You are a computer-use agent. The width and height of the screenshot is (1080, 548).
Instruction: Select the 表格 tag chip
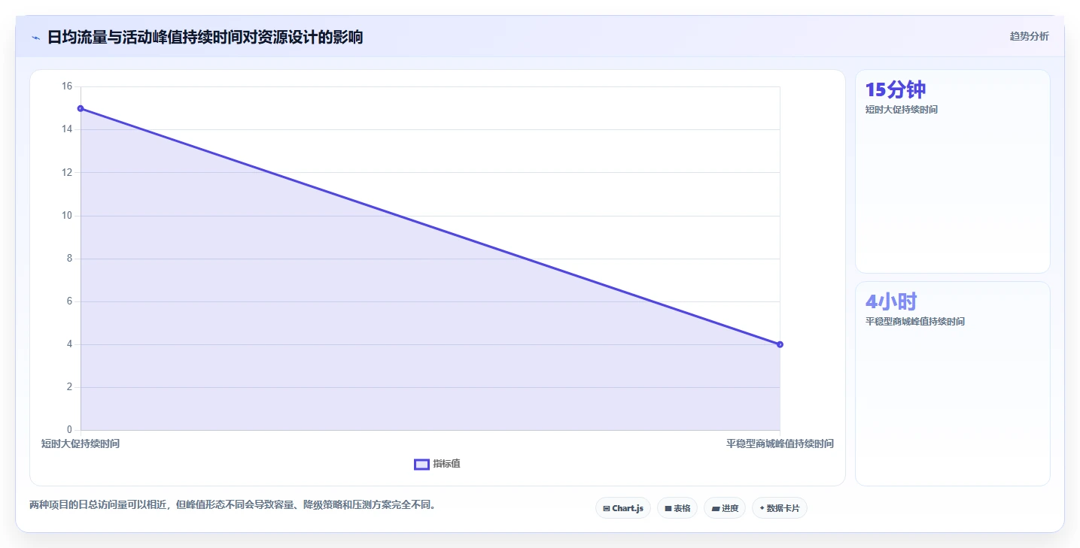677,508
